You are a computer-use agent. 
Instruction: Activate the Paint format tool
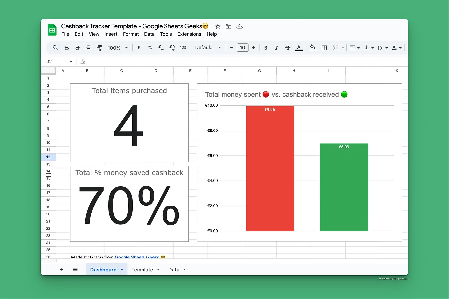point(99,48)
